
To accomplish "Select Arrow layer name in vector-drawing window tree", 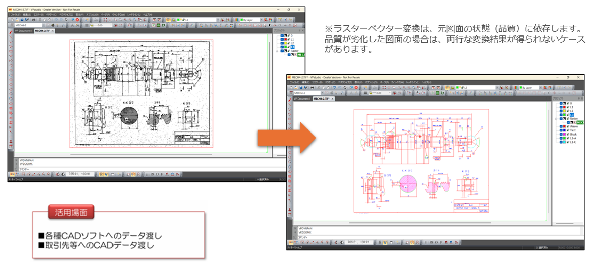I will tap(574, 126).
